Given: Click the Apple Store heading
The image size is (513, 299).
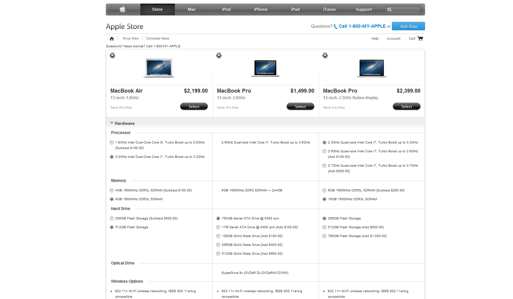Looking at the screenshot, I should pyautogui.click(x=124, y=26).
